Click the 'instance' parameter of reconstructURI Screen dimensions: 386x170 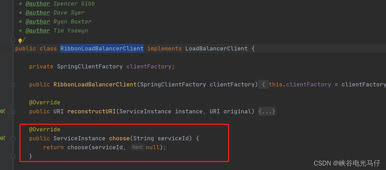(x=189, y=112)
